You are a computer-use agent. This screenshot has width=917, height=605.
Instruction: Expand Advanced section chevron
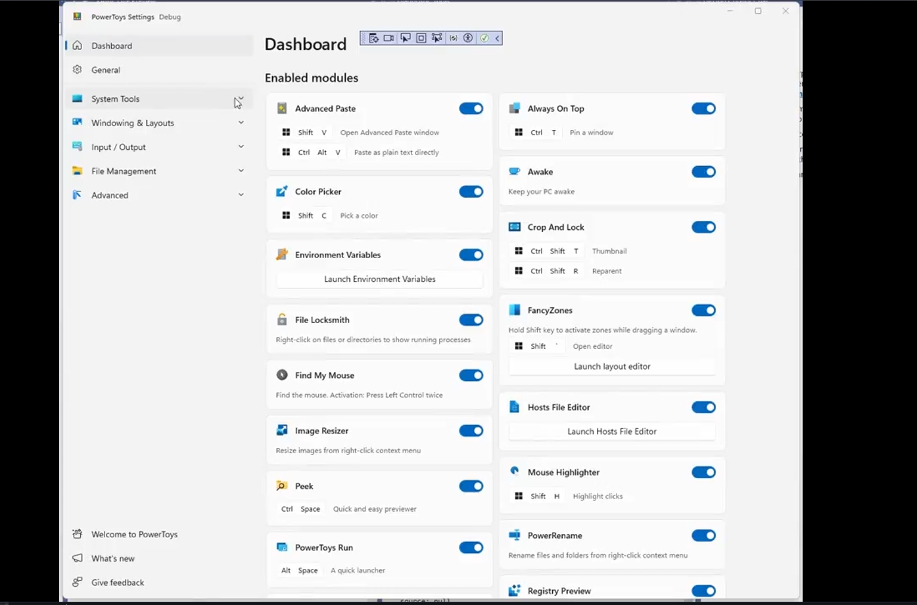point(241,195)
